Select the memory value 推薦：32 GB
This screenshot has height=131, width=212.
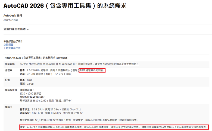[x=27, y=84]
